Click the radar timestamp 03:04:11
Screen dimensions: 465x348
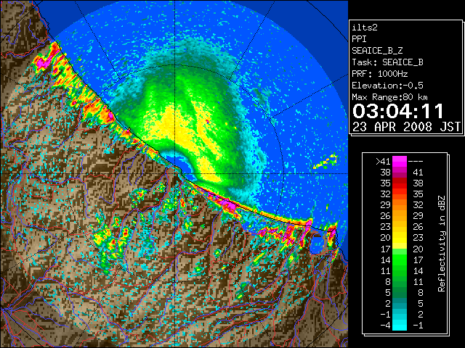398,111
